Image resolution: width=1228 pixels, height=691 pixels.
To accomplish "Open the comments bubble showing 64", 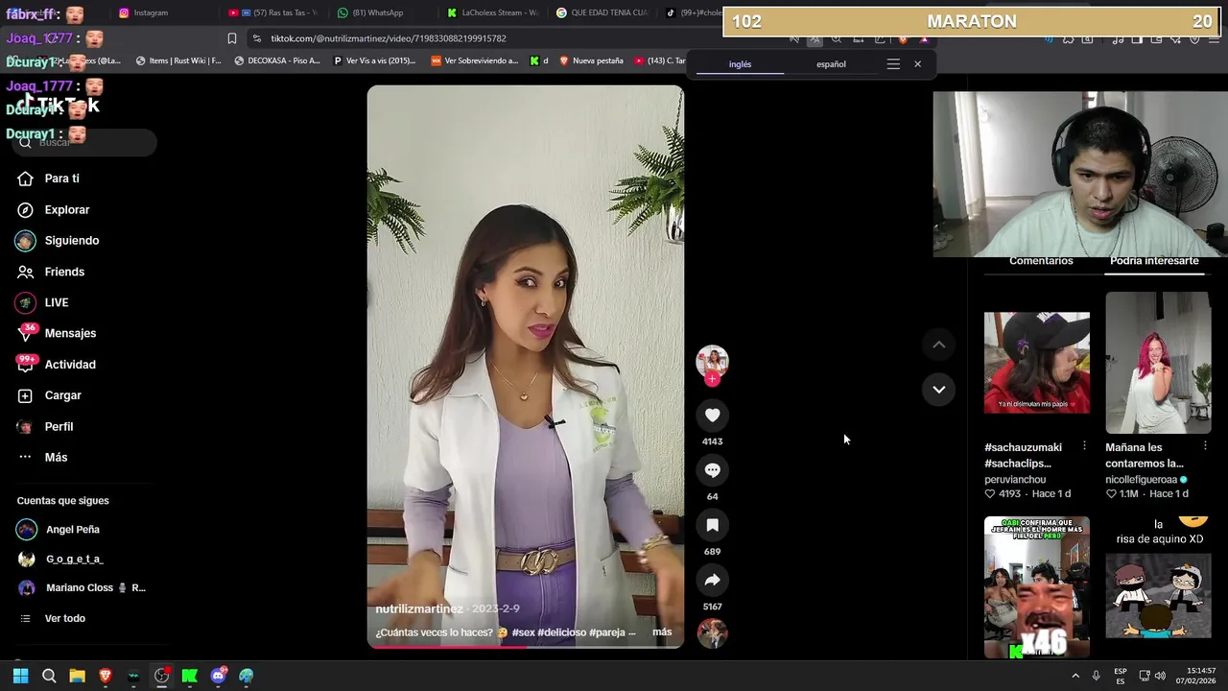I will click(712, 470).
